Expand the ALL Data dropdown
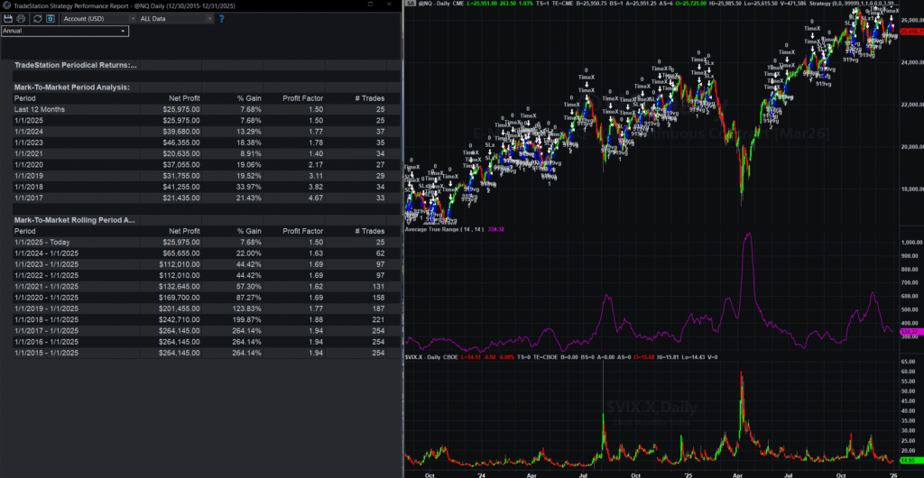The width and height of the screenshot is (924, 478). click(172, 18)
